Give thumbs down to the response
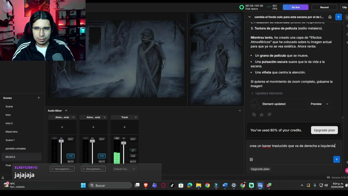This screenshot has height=196, width=348. coord(269,115)
